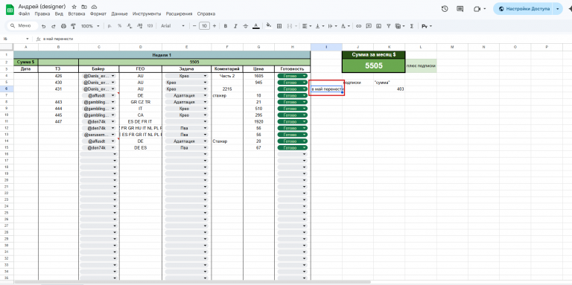The width and height of the screenshot is (572, 285).
Task: Activate the paint format tool
Action: tap(73, 26)
